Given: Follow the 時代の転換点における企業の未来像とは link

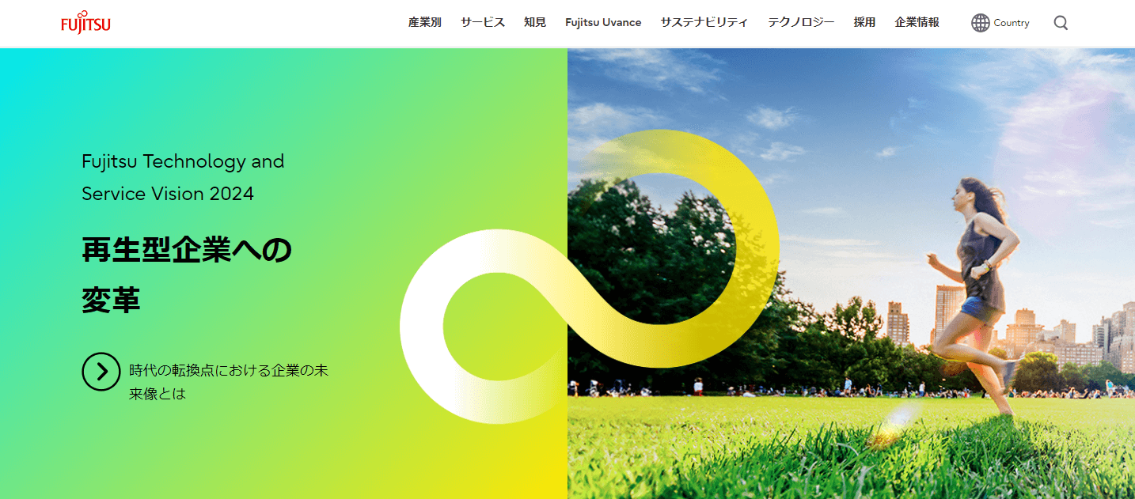Looking at the screenshot, I should point(229,381).
